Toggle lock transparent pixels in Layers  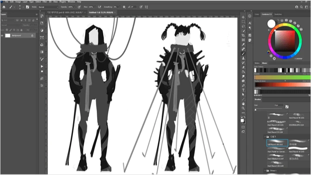pyautogui.click(x=7, y=30)
